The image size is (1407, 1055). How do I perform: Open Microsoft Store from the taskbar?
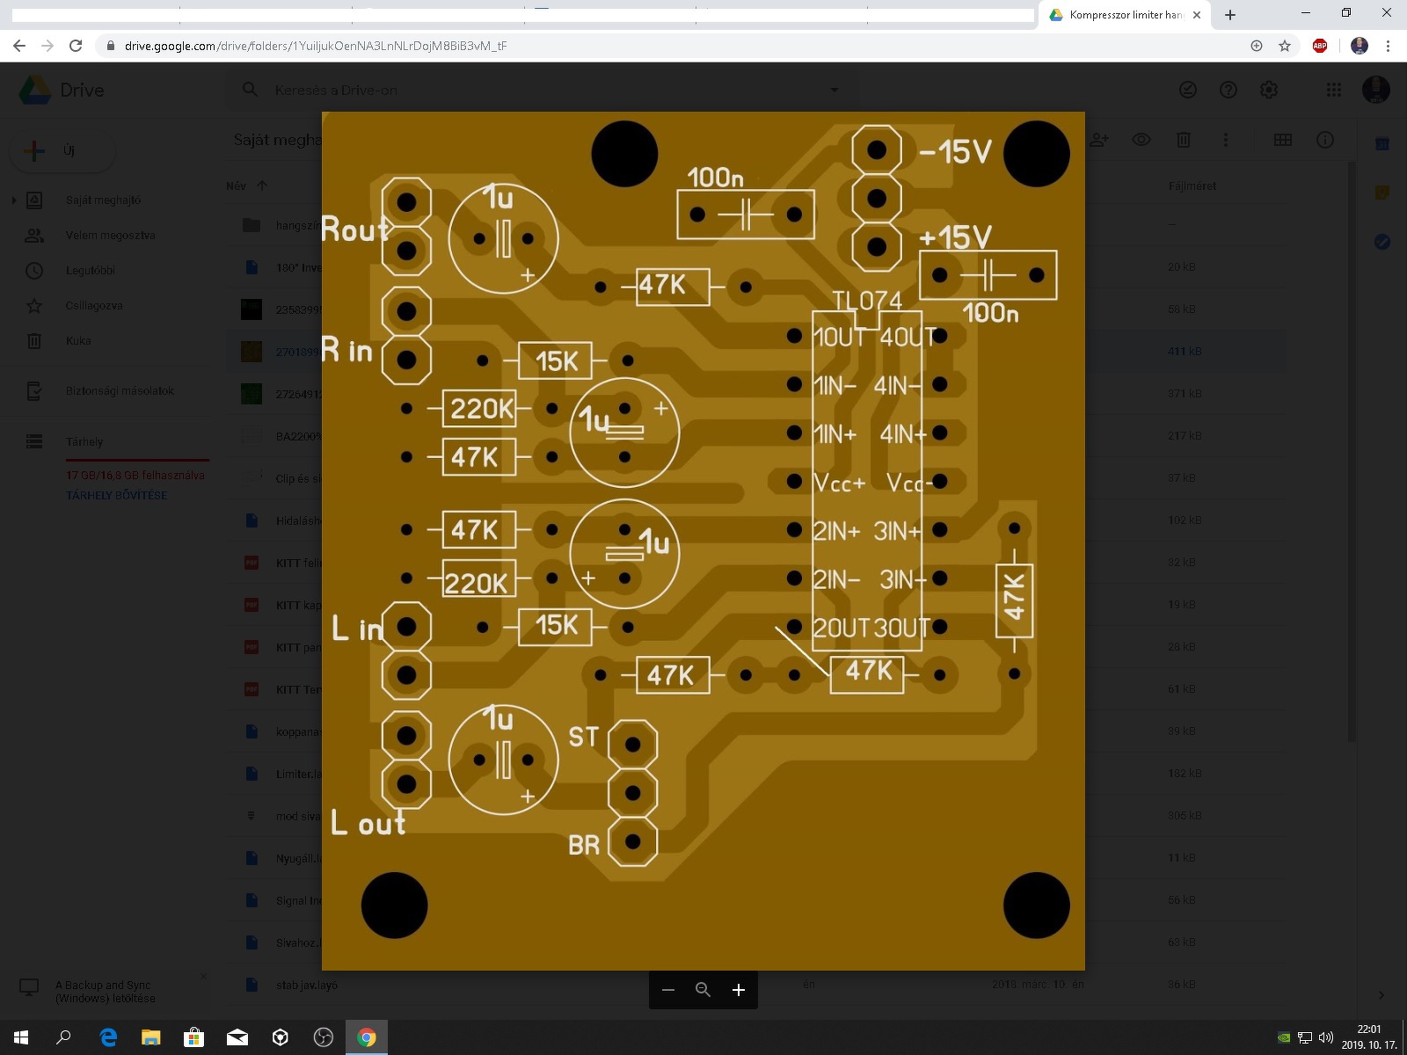pyautogui.click(x=194, y=1037)
